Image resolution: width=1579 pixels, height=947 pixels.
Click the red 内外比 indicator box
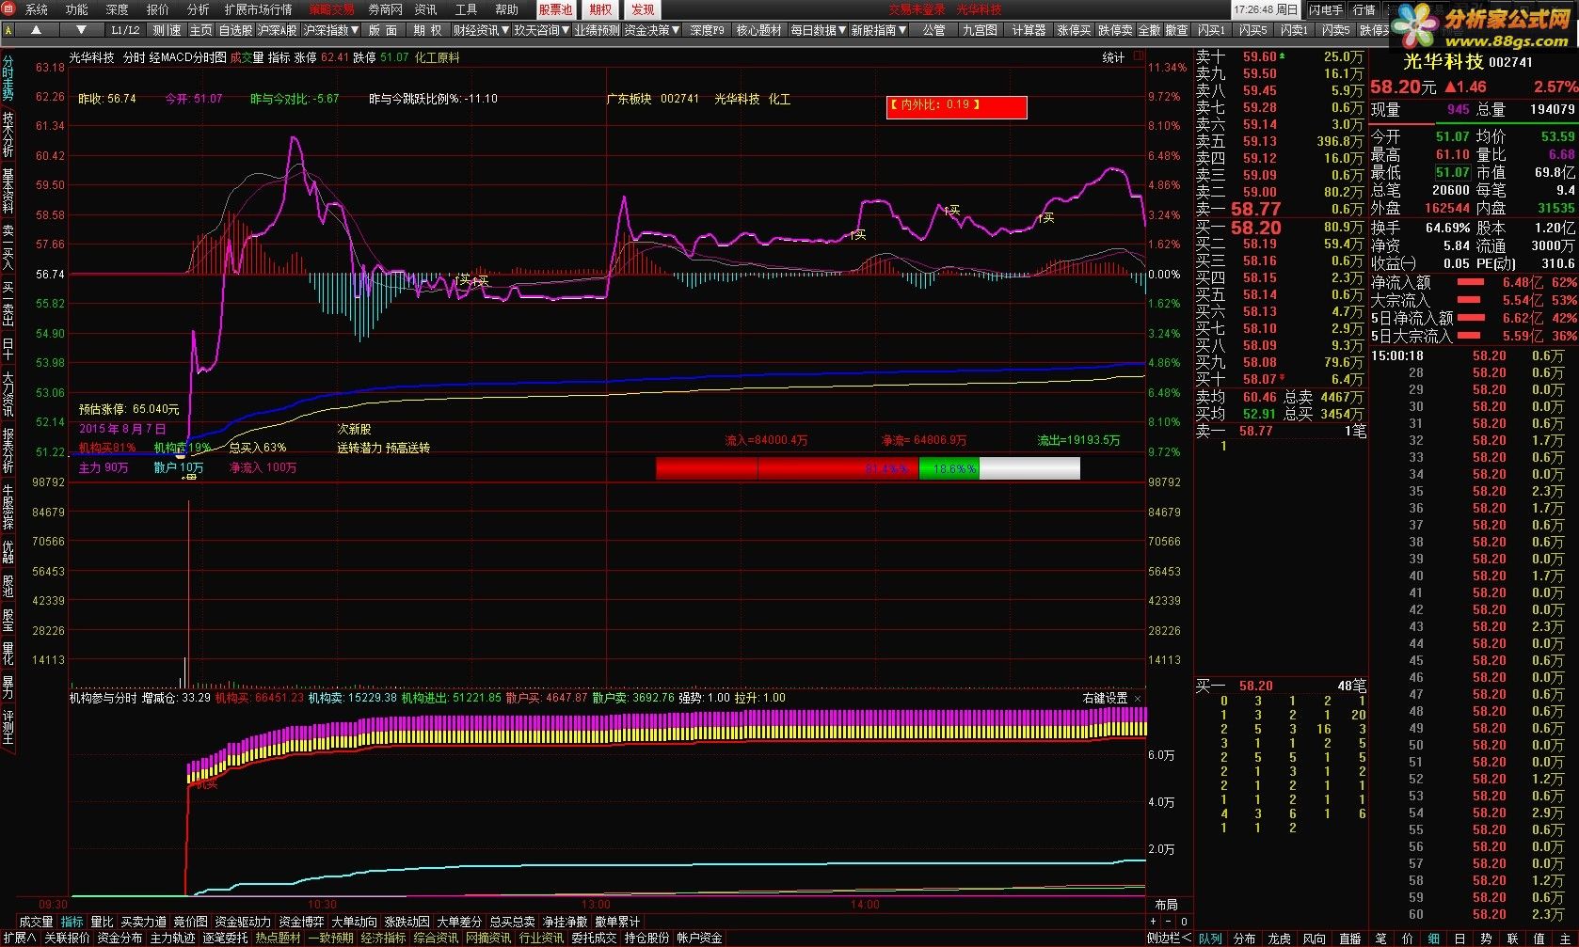tap(956, 106)
